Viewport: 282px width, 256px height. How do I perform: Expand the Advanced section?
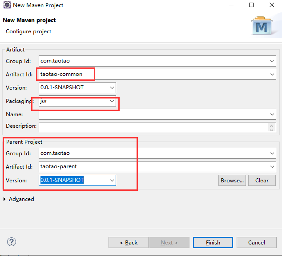pos(4,199)
